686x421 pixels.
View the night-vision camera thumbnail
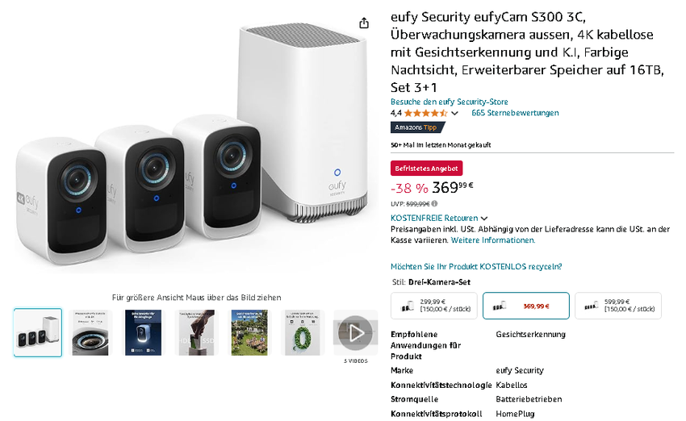(x=143, y=332)
